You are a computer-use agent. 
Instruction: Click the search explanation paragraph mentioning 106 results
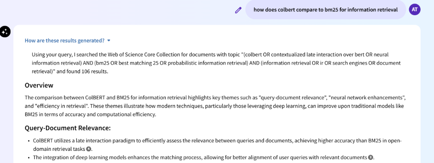216,63
